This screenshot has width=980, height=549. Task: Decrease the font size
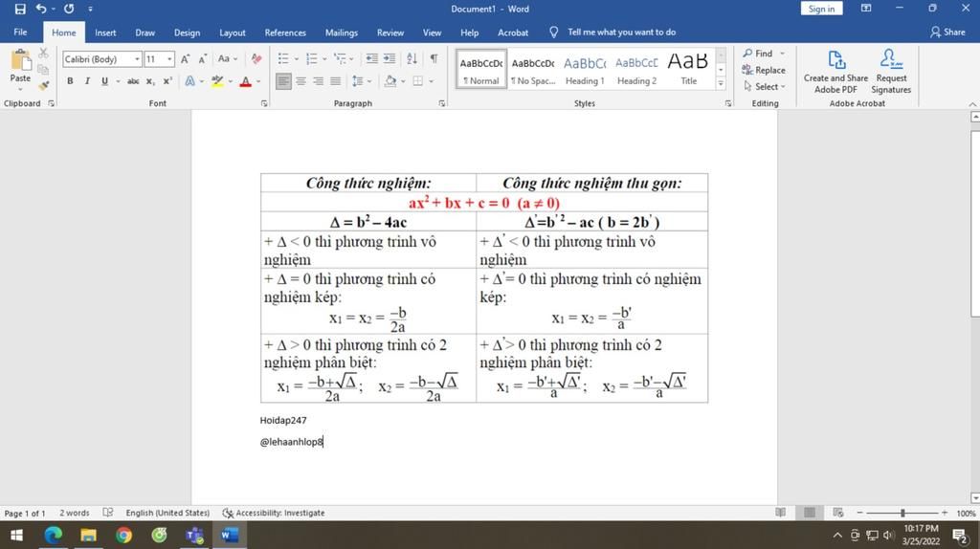203,58
